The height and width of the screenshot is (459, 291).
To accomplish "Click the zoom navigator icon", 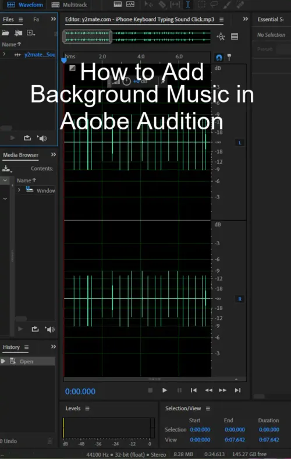I will (x=221, y=37).
